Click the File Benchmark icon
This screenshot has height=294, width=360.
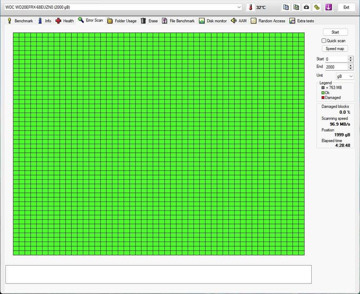[164, 21]
